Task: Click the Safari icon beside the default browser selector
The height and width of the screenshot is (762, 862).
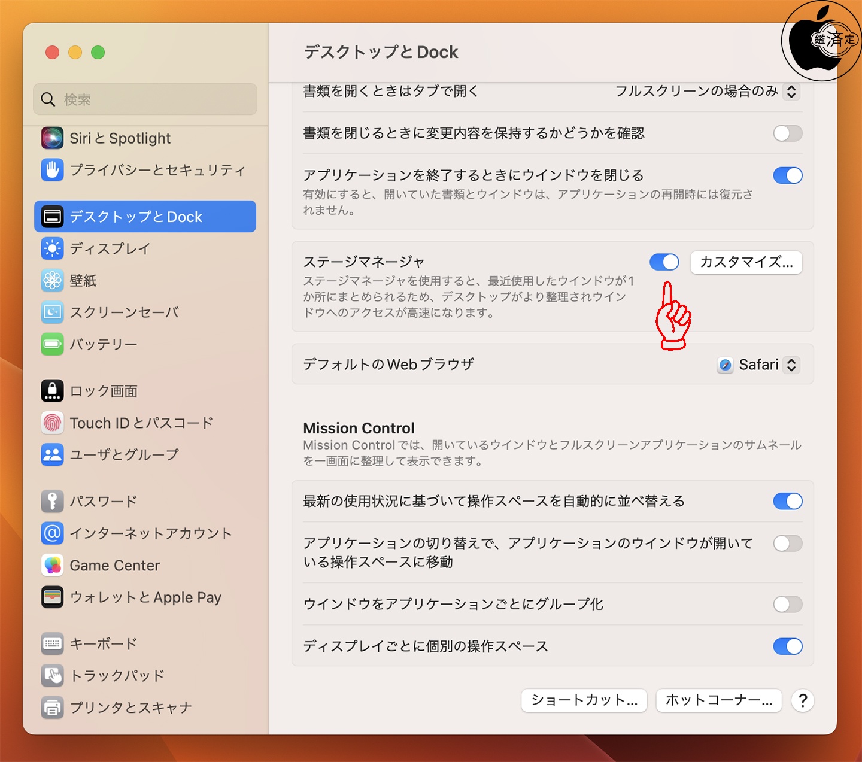Action: [725, 365]
